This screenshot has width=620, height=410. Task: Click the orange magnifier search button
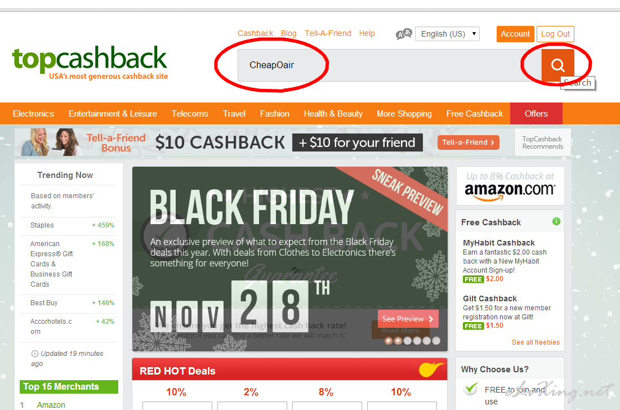point(557,65)
